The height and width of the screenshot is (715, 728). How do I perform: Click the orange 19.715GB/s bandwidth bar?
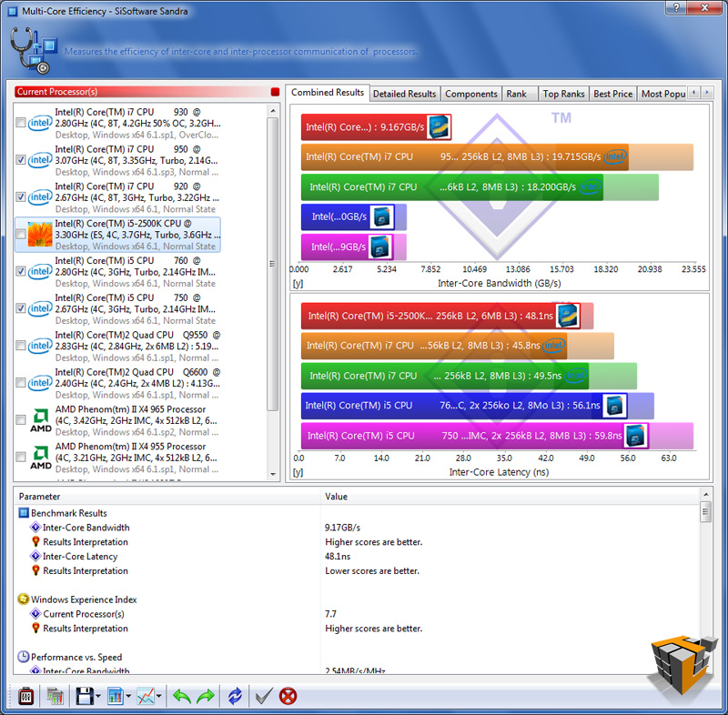[x=465, y=156]
